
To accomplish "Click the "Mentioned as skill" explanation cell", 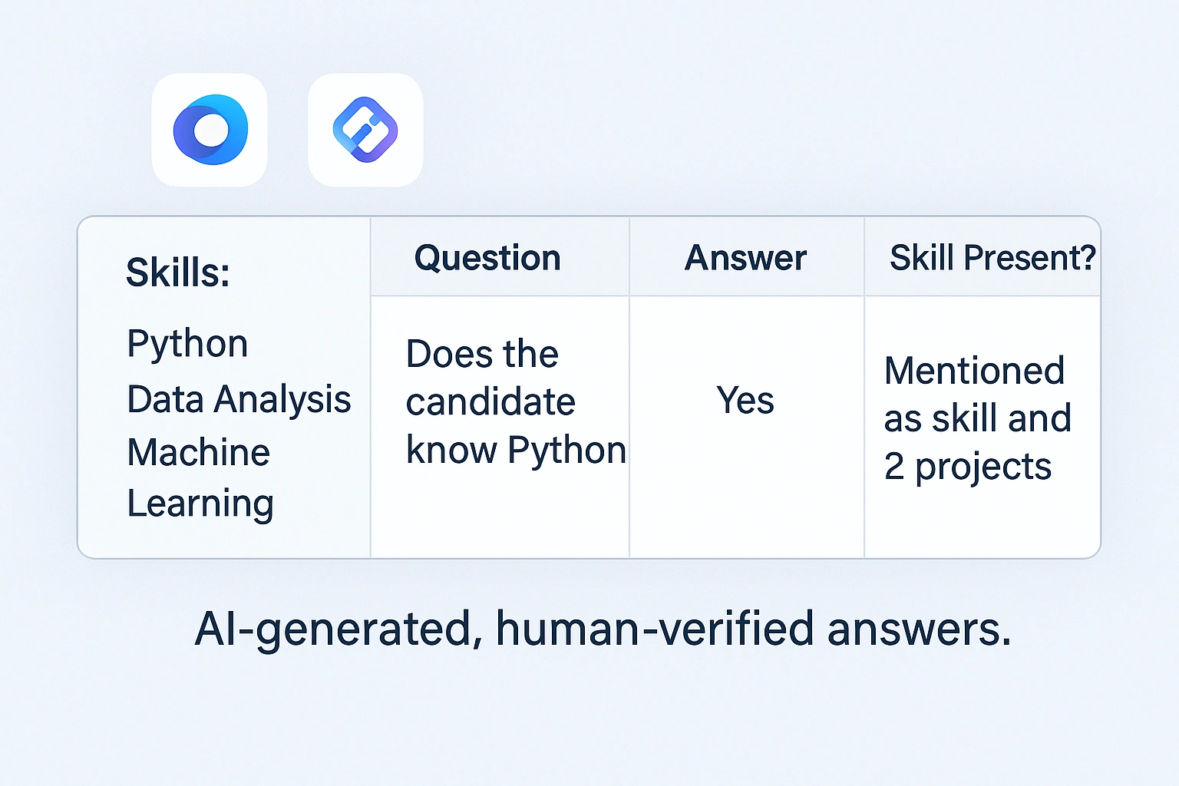I will pyautogui.click(x=977, y=418).
